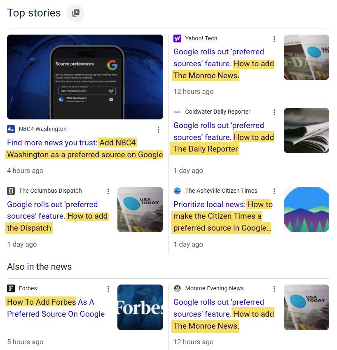
Task: Click the mountain landscape thumbnail for Citizen Times
Action: click(x=307, y=210)
